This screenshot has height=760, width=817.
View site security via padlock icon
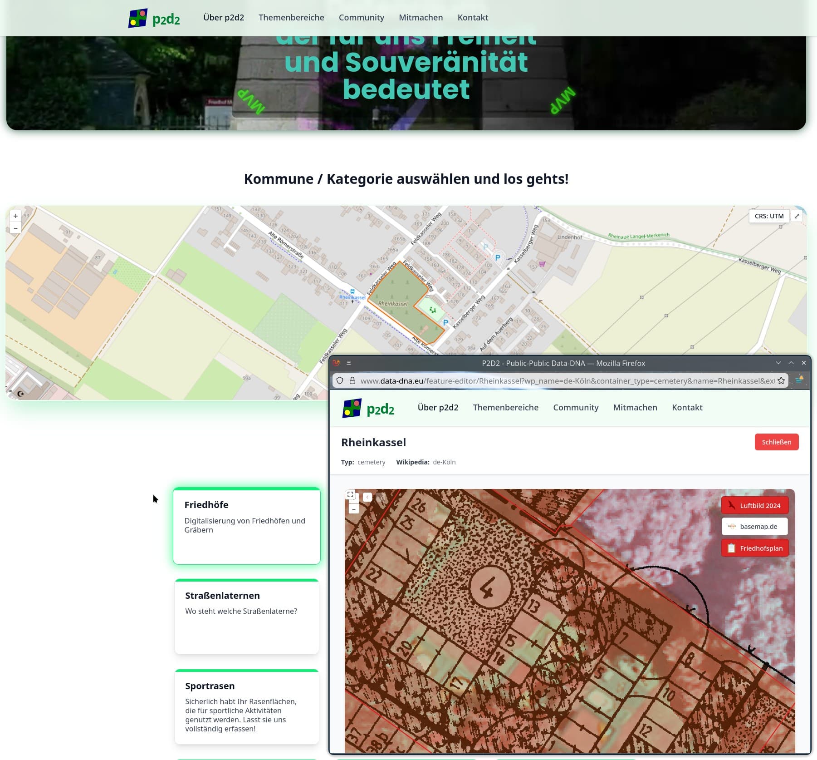(x=352, y=381)
